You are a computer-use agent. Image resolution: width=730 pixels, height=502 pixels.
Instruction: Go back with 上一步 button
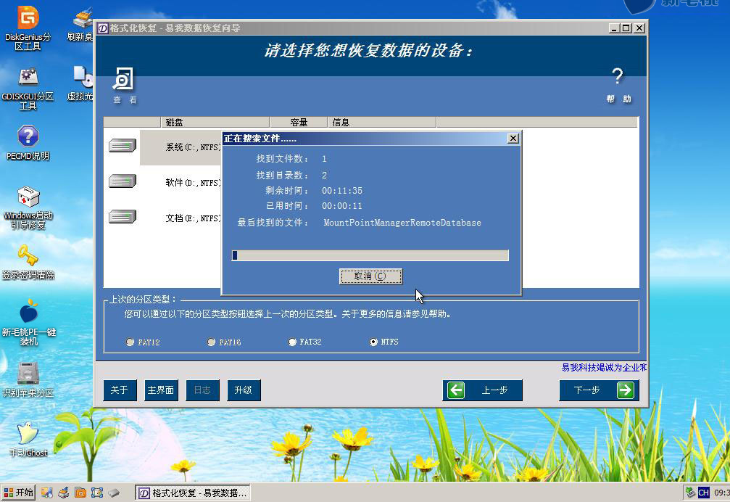point(482,390)
